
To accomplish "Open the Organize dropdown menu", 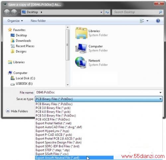I will (x=15, y=21).
